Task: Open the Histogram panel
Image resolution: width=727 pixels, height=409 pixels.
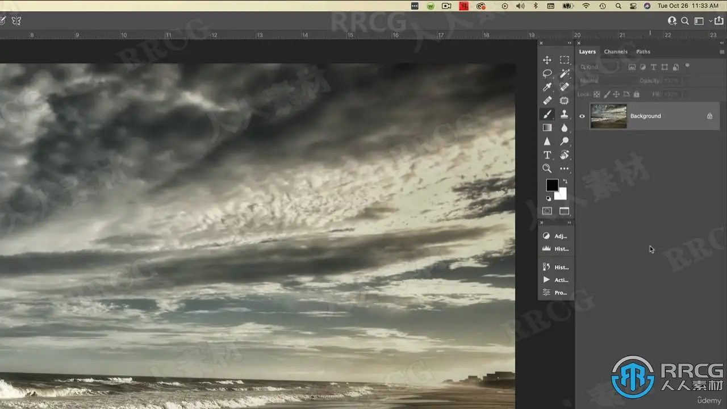Action: 555,249
